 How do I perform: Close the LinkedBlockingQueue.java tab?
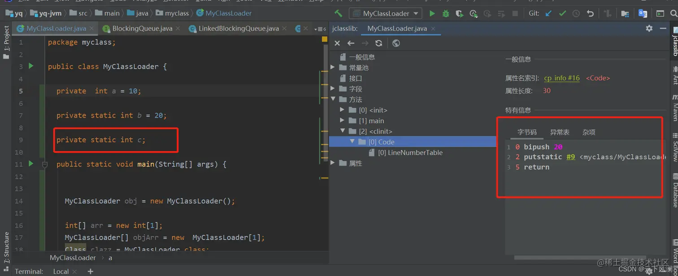[284, 28]
